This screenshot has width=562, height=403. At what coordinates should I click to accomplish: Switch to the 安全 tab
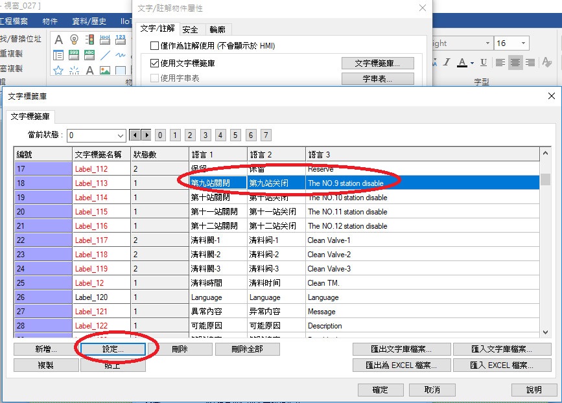tap(190, 30)
